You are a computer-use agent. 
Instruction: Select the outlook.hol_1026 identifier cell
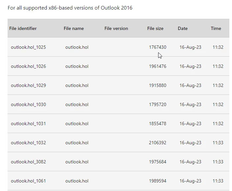tap(28, 66)
